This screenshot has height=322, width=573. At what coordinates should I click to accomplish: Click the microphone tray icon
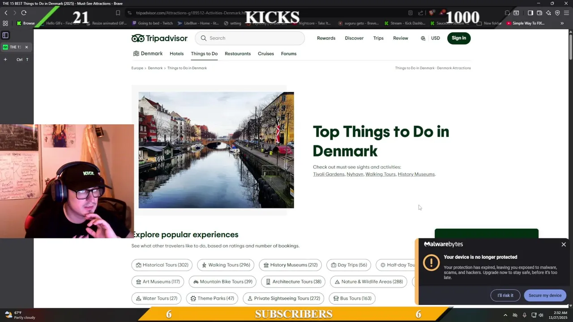[x=524, y=315]
